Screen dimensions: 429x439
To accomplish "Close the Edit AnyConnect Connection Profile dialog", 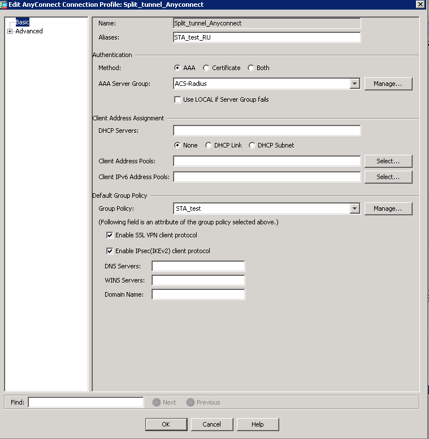I will point(421,5).
